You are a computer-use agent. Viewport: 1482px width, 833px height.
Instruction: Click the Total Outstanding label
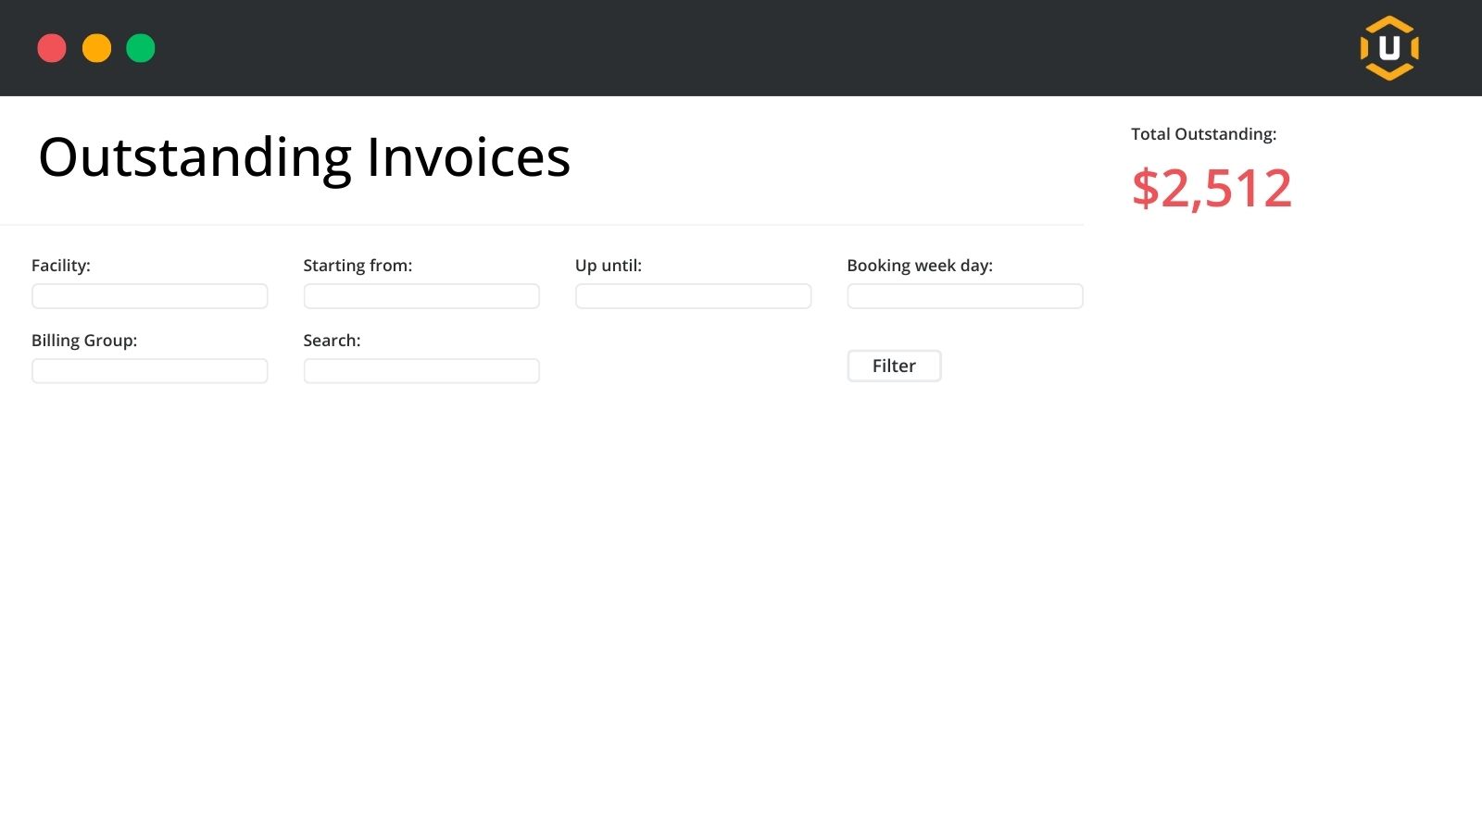pyautogui.click(x=1203, y=134)
